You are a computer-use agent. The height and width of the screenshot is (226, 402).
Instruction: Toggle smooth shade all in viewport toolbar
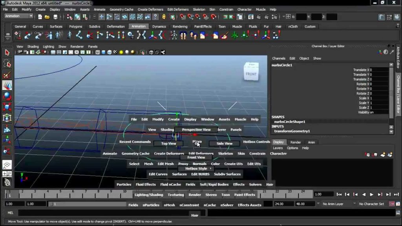coord(104,52)
